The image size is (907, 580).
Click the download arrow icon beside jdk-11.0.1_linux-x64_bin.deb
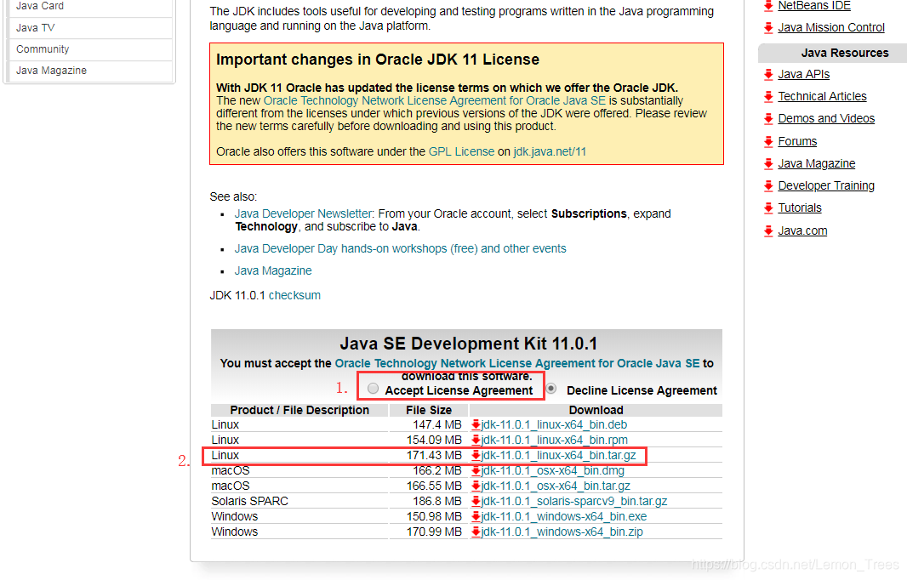click(476, 425)
